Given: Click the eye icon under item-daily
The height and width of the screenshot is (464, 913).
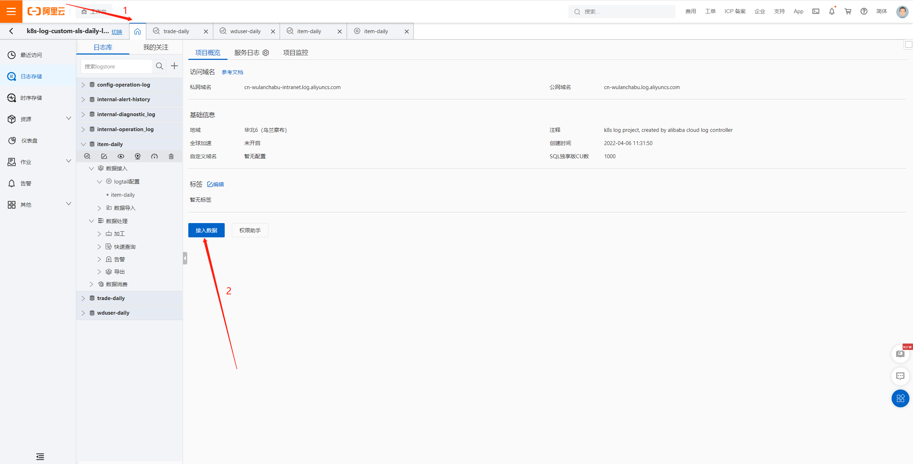Looking at the screenshot, I should (121, 156).
